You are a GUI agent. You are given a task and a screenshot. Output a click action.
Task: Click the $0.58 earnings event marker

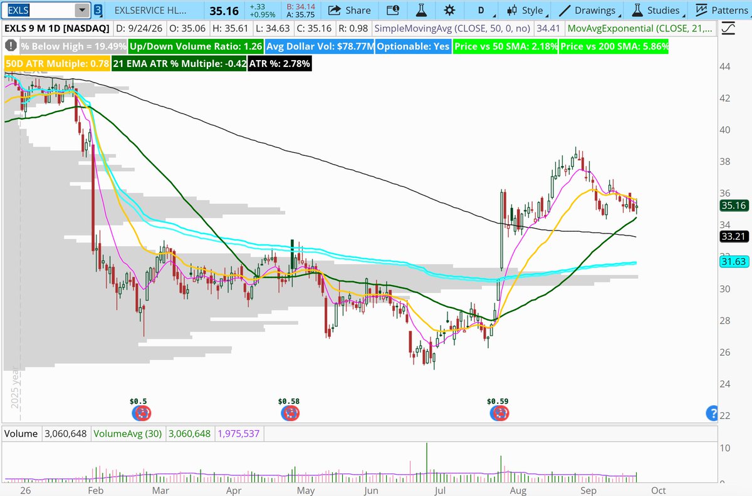coord(291,413)
